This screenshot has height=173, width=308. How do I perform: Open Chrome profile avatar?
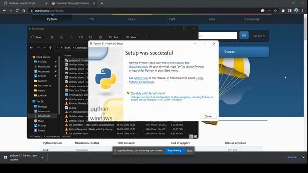[296, 11]
